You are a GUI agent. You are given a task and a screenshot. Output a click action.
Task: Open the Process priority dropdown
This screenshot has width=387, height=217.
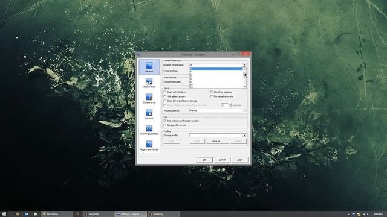(x=218, y=110)
